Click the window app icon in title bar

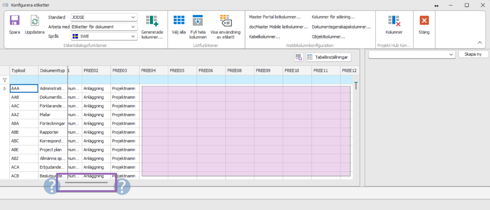coord(5,5)
